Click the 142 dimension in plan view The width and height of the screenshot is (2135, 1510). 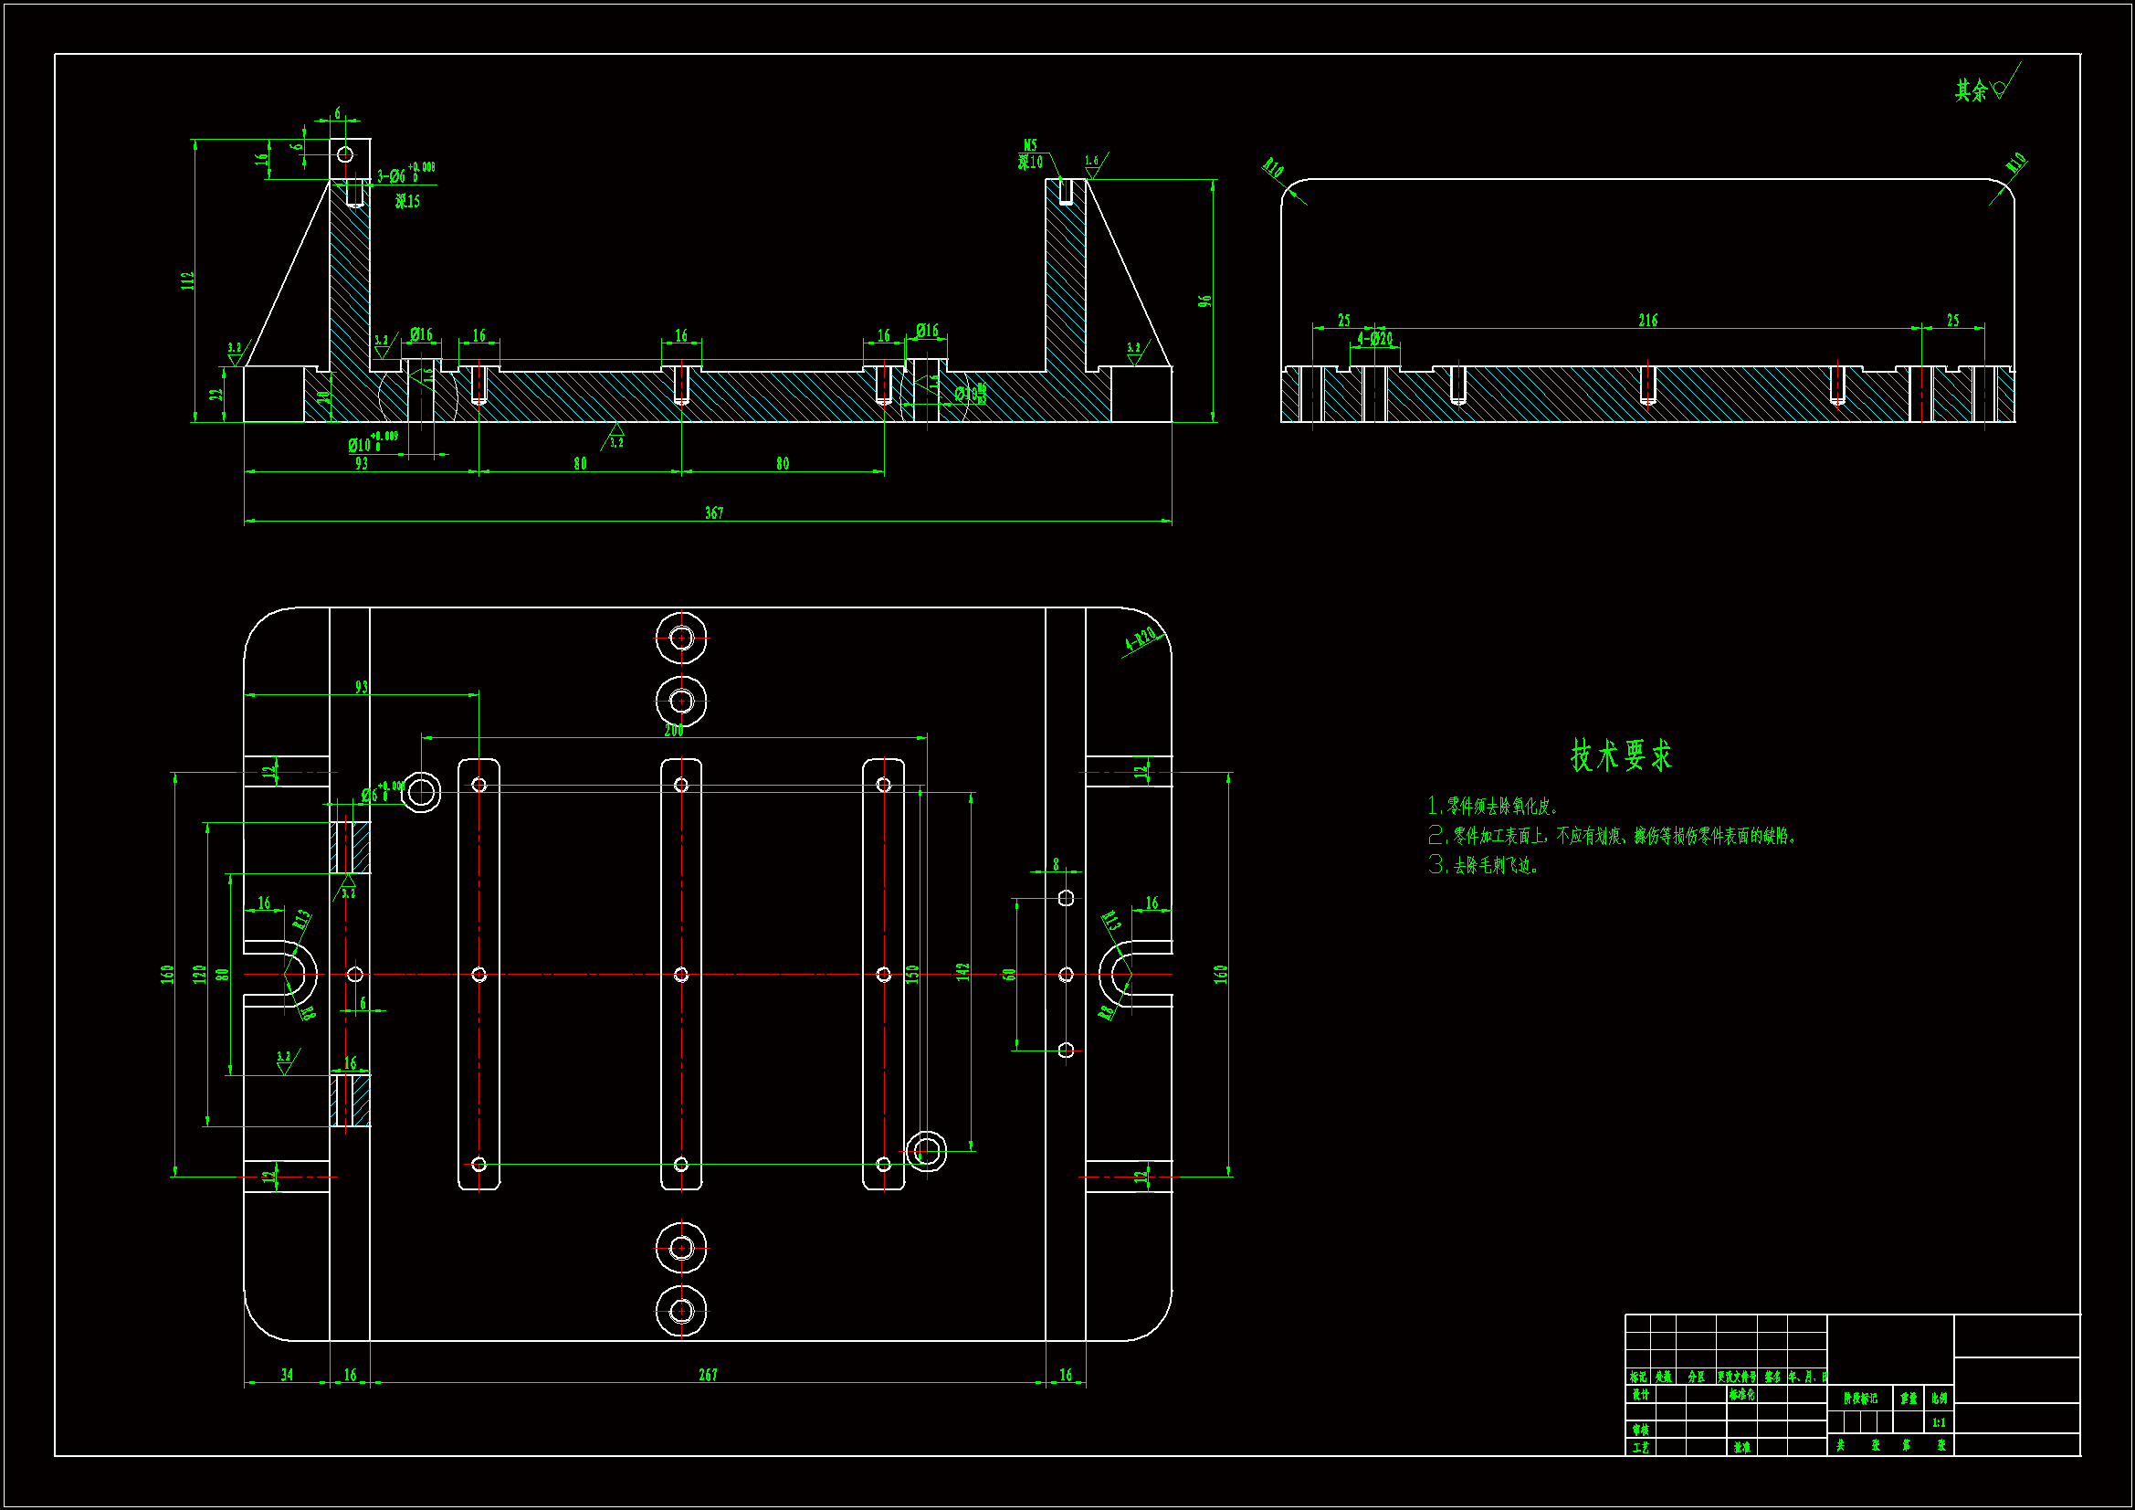962,971
